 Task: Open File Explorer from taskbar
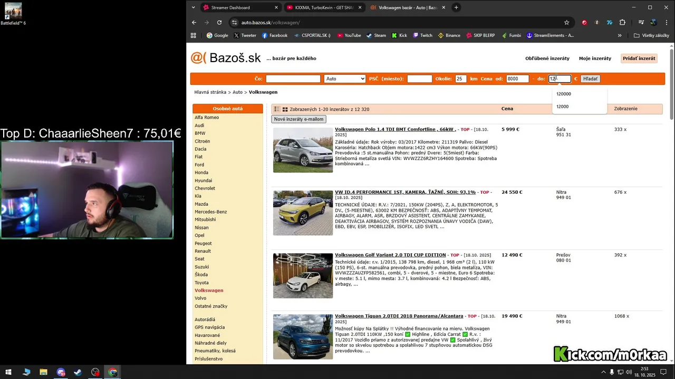coord(43,372)
